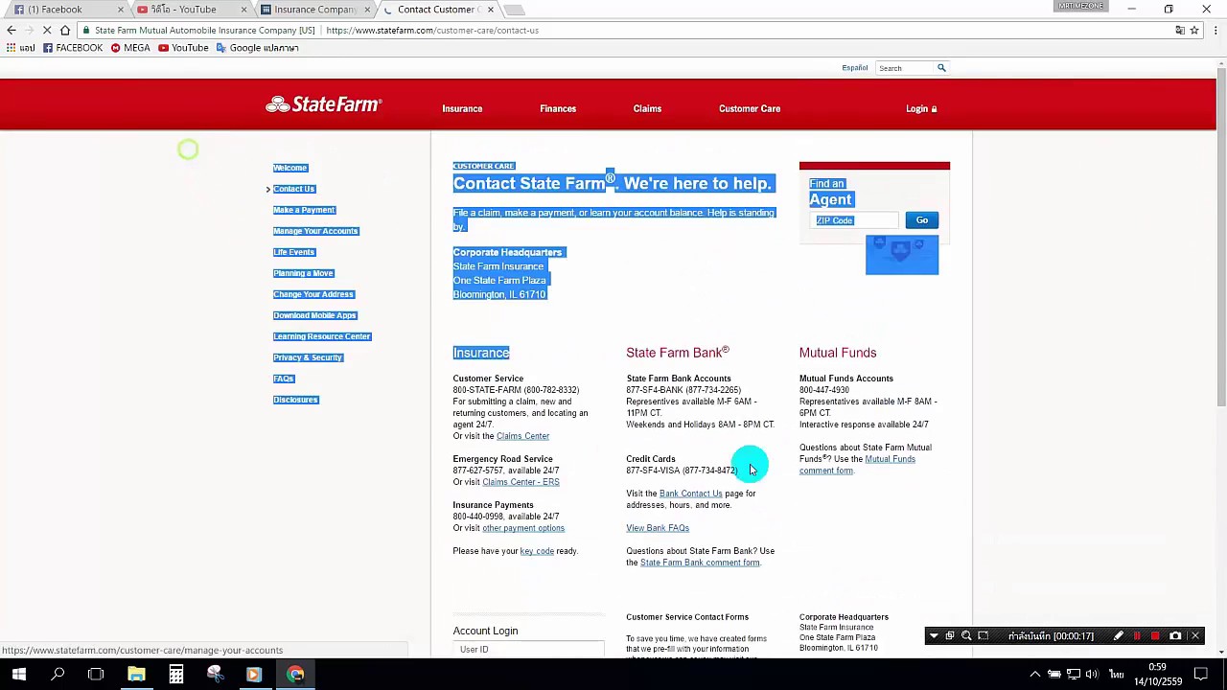Open Planning a Move in the sidebar
Viewport: 1227px width, 690px height.
pyautogui.click(x=303, y=273)
